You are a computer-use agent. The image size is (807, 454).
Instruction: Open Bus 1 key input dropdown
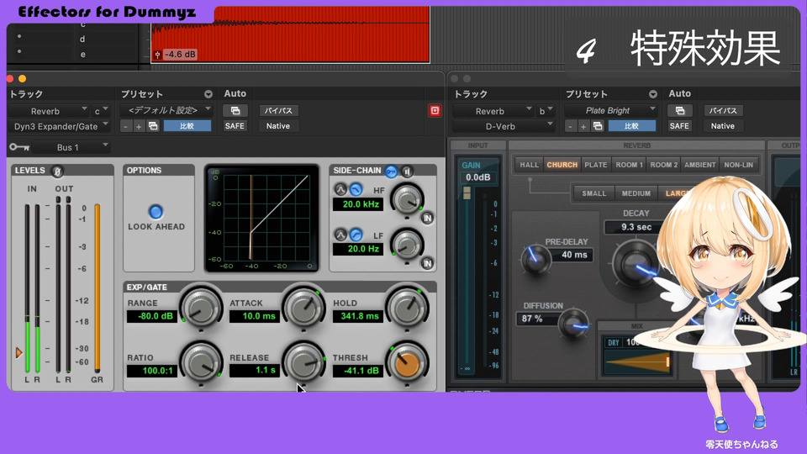coord(71,147)
